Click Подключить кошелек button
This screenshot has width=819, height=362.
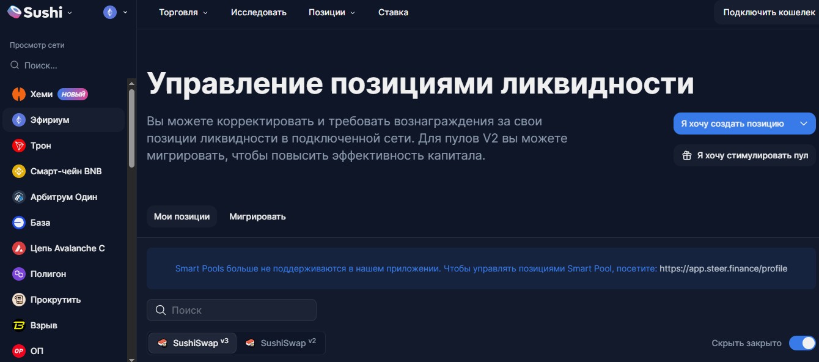pyautogui.click(x=769, y=12)
